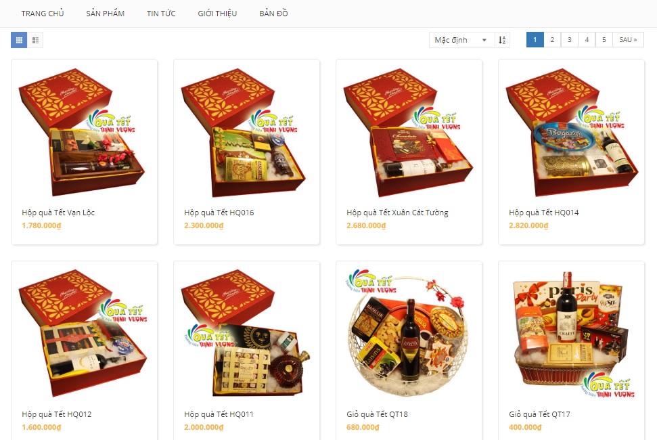The image size is (657, 440).
Task: Open the Hộp quà Tết Xuân Cát Tường link
Action: [x=397, y=213]
